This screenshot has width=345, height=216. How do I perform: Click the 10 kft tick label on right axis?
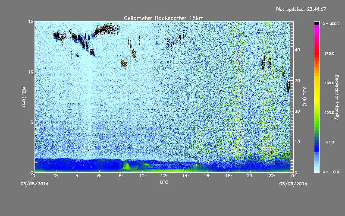click(x=297, y=142)
